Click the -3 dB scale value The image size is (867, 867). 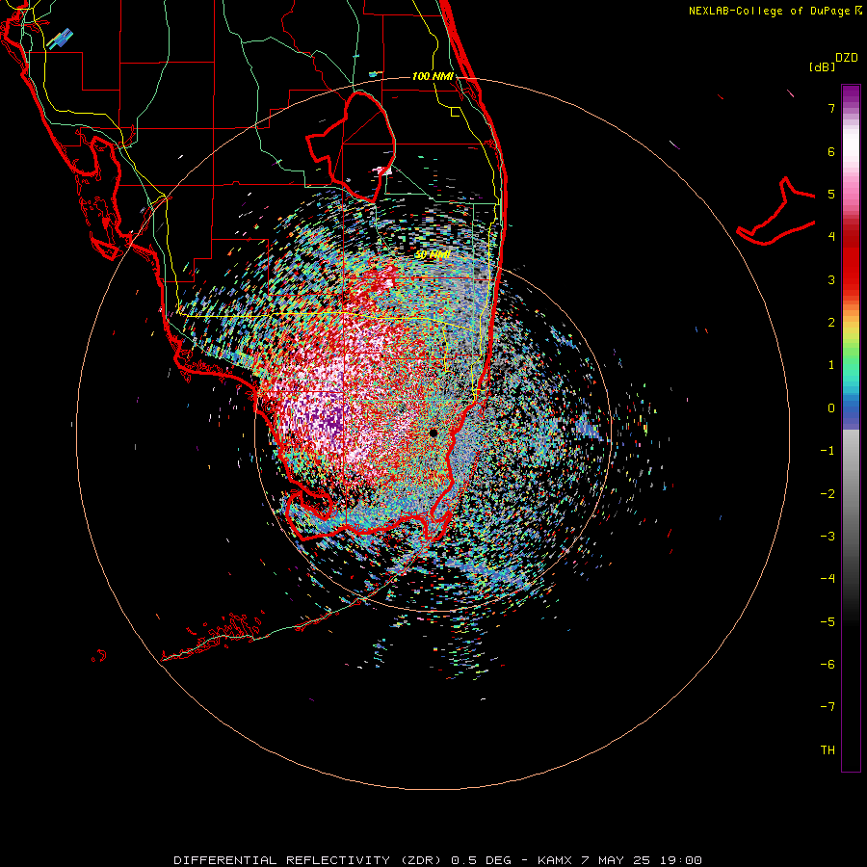point(828,536)
